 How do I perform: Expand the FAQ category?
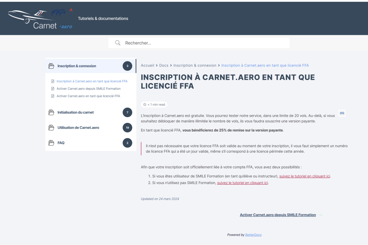click(61, 143)
